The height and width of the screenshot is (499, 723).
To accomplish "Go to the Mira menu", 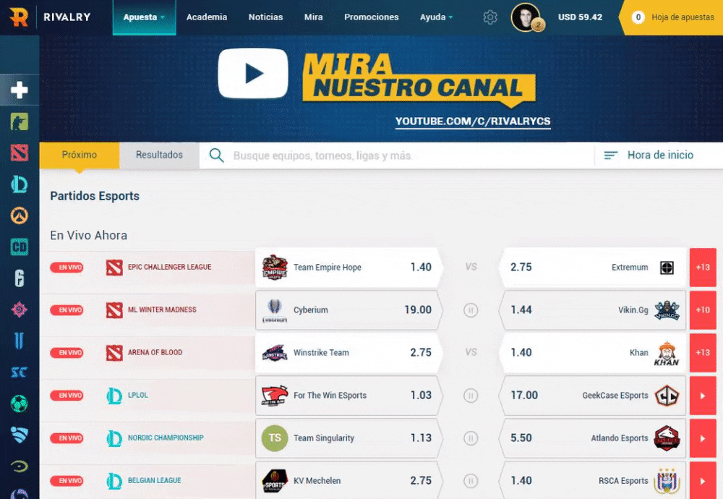I will (x=314, y=17).
